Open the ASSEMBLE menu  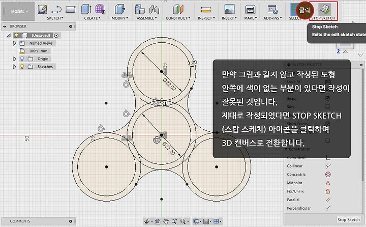[146, 18]
